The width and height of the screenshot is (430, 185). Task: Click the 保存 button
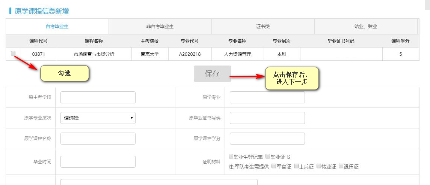pos(212,74)
